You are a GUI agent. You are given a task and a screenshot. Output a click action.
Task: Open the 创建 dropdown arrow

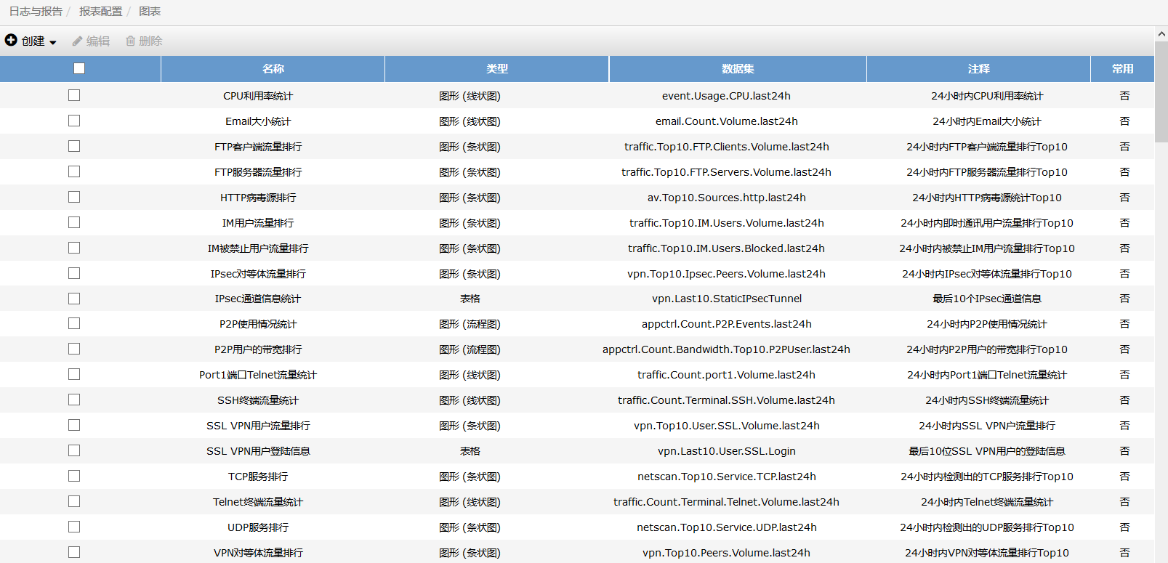click(53, 42)
